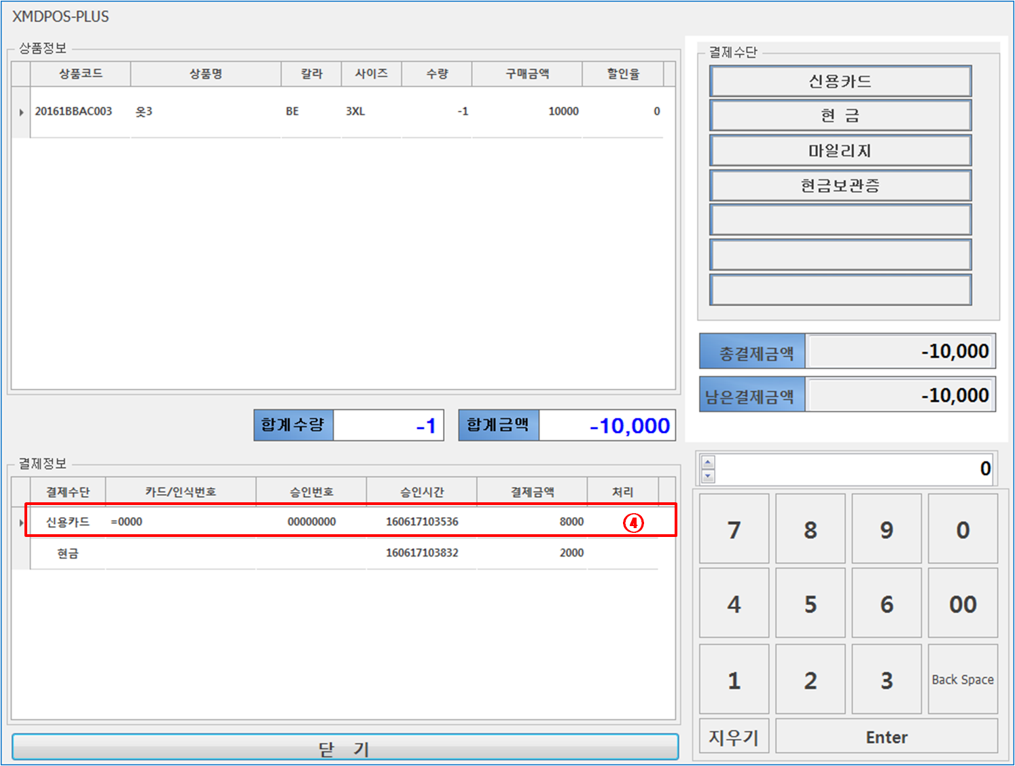
Task: Click the 처리 column header
Action: pos(623,492)
